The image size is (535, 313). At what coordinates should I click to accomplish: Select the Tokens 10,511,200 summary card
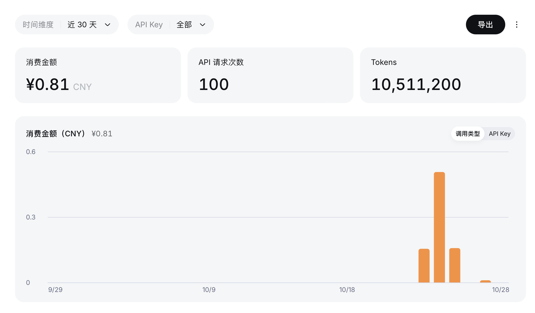coord(443,75)
